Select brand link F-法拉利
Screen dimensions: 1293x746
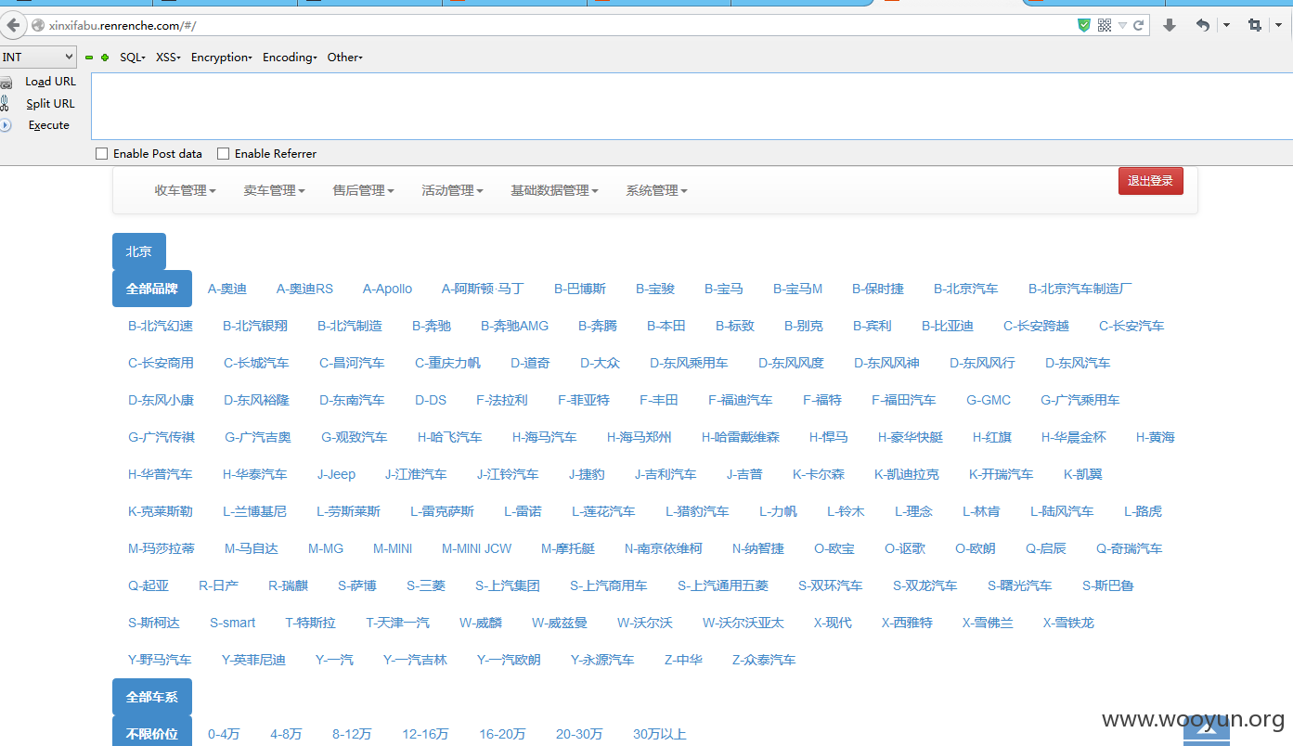click(502, 400)
